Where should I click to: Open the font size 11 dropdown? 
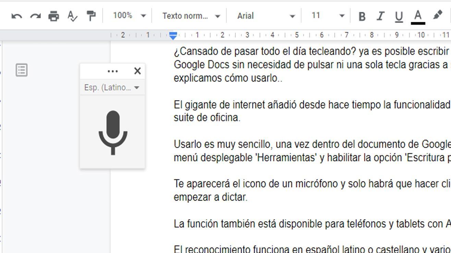point(327,16)
